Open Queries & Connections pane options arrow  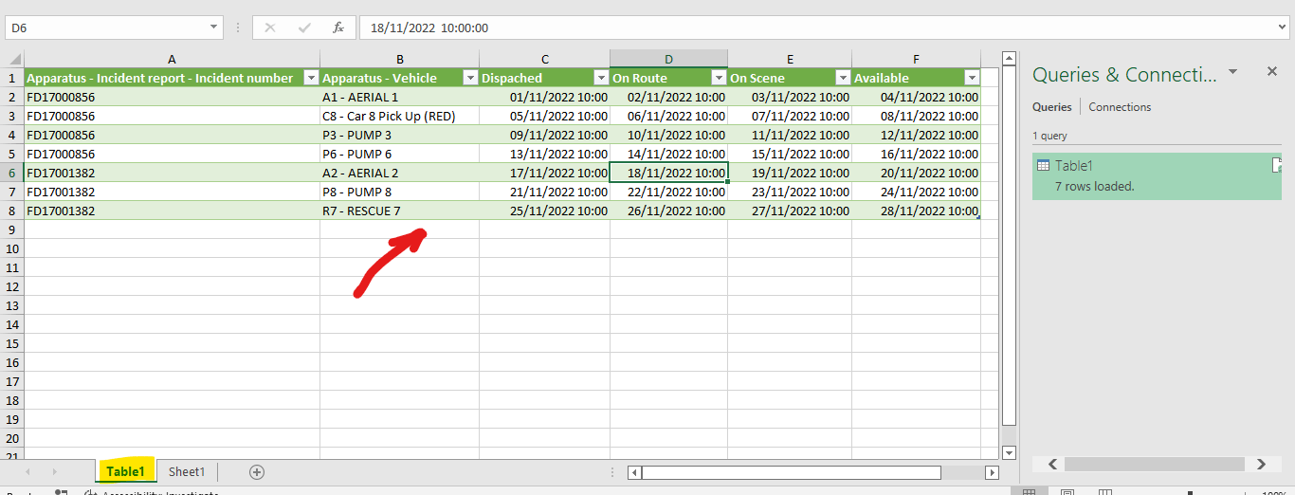[1232, 71]
